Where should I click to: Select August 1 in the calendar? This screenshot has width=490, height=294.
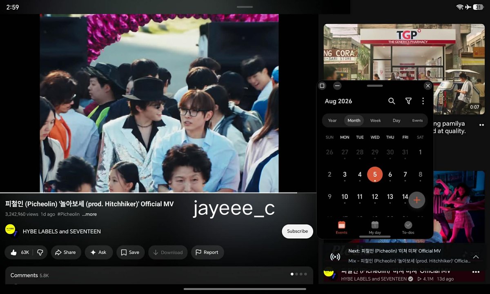click(420, 152)
